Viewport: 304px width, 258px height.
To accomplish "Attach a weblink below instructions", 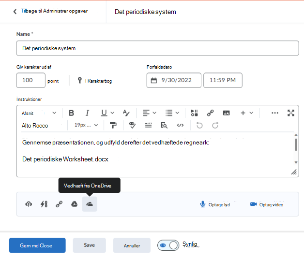I will (x=59, y=204).
